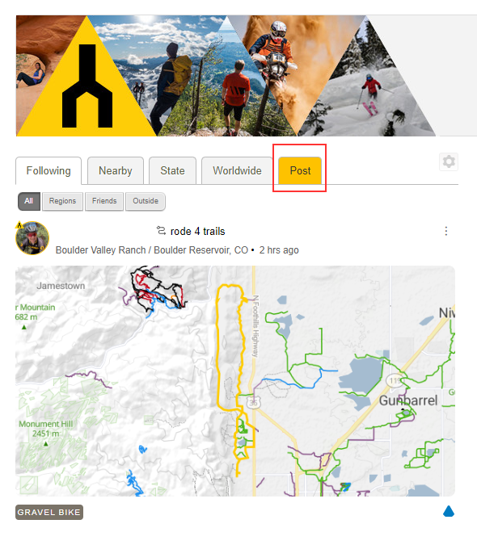Image resolution: width=477 pixels, height=549 pixels.
Task: Click the yellow Post button
Action: pyautogui.click(x=300, y=171)
